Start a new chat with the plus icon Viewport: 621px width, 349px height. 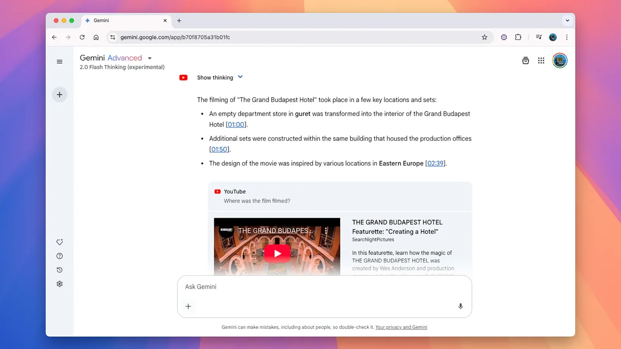coord(59,95)
